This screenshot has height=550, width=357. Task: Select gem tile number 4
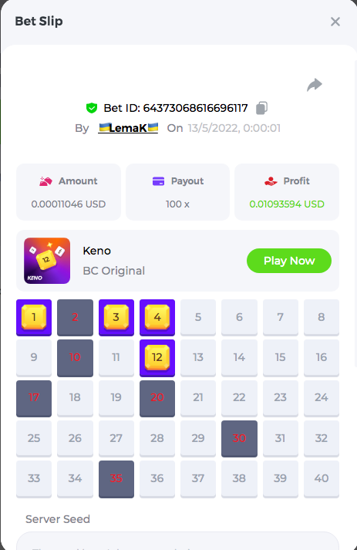tap(157, 318)
